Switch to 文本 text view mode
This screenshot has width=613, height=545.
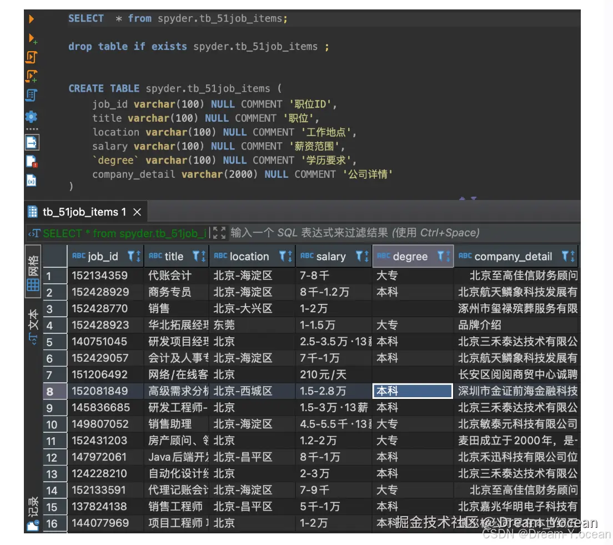click(x=32, y=325)
